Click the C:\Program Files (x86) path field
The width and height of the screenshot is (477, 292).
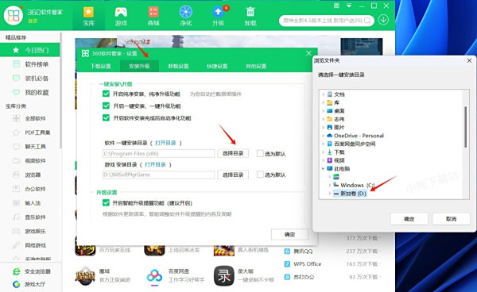pos(158,154)
